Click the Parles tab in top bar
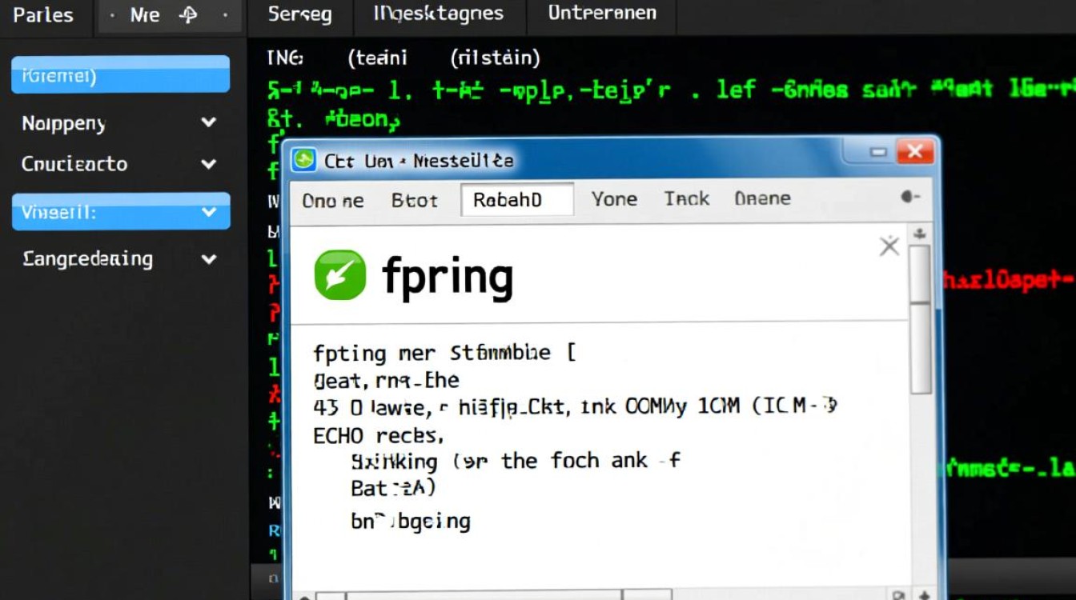Image resolution: width=1076 pixels, height=600 pixels. [43, 15]
